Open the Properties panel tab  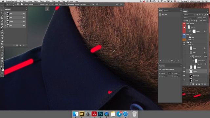coord(162,66)
